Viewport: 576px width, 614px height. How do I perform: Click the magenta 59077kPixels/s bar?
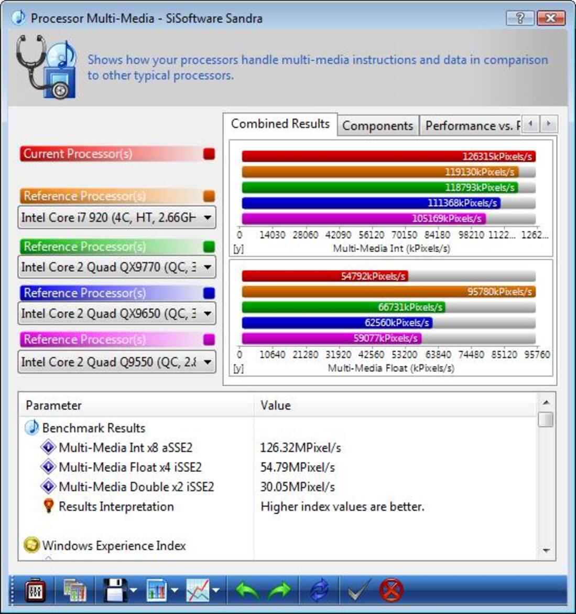coord(332,338)
